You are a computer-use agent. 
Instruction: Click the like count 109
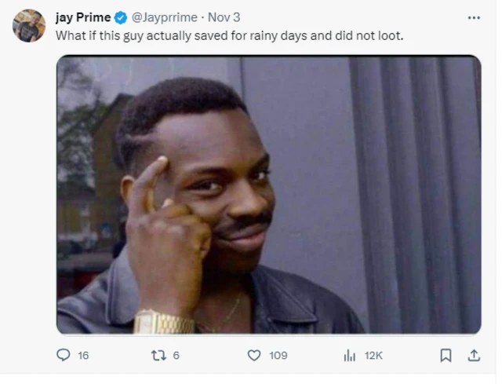click(278, 356)
